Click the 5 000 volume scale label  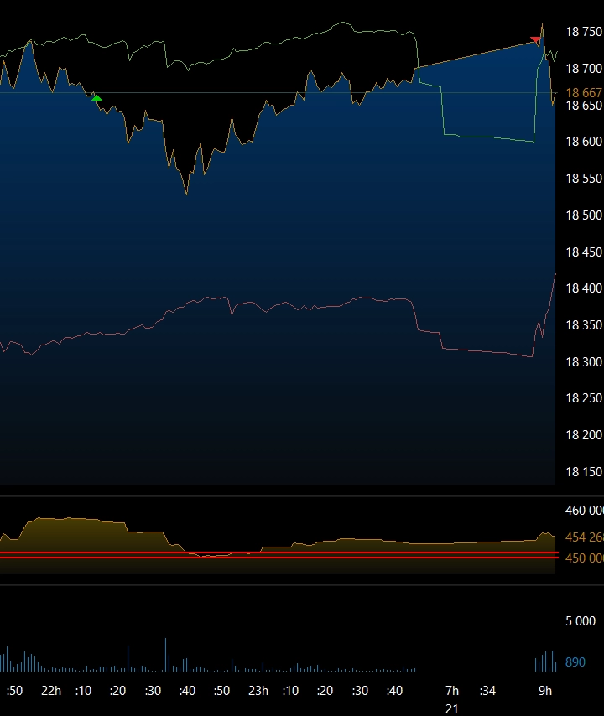click(x=580, y=621)
